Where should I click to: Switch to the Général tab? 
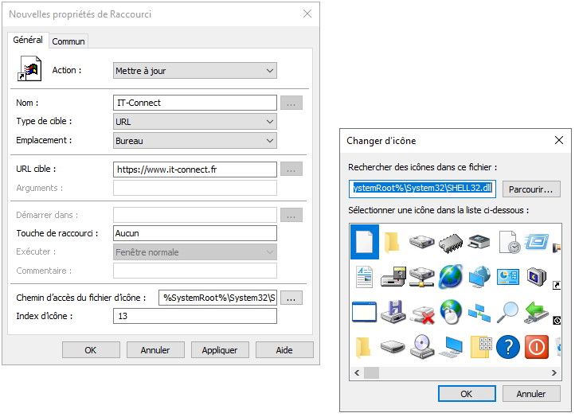28,40
